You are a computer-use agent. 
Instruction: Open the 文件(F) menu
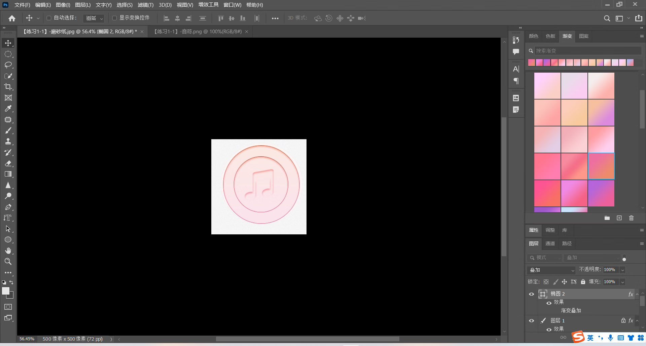coord(22,5)
